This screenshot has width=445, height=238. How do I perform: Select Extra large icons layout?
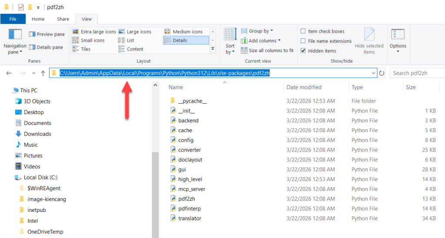point(94,32)
